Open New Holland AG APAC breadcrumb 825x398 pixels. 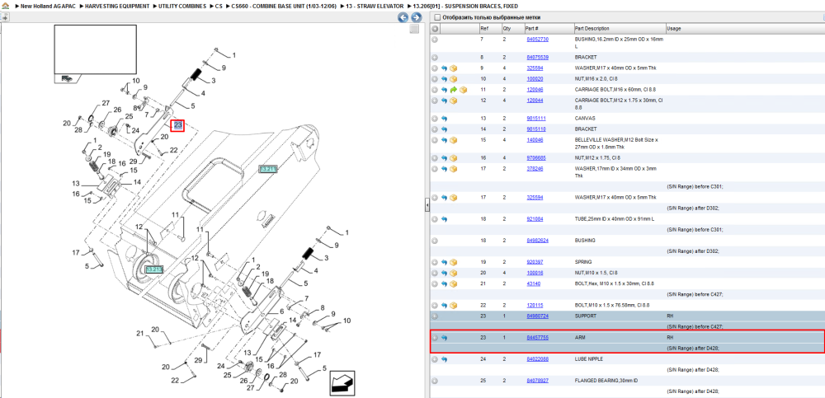[x=47, y=6]
